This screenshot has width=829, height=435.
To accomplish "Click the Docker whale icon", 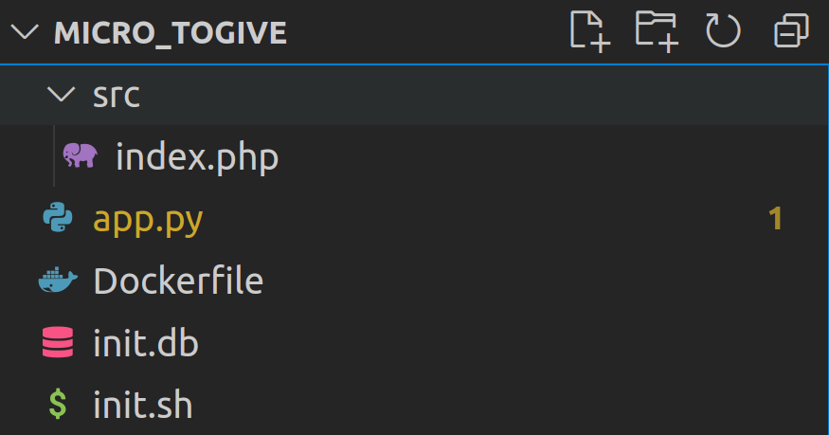I will 58,281.
